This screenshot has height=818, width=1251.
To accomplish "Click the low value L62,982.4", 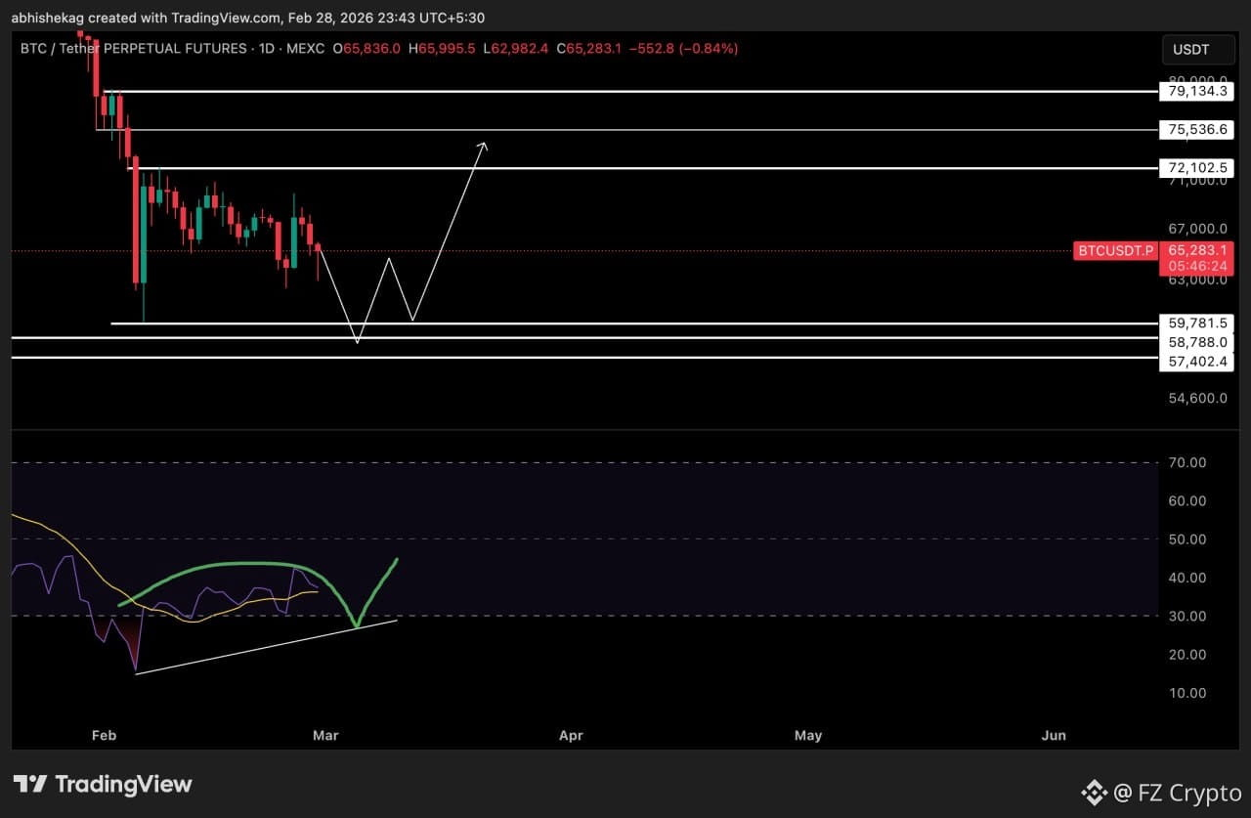I will pos(516,48).
